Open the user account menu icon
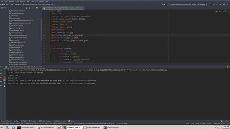The height and width of the screenshot is (129, 230). tap(163, 5)
